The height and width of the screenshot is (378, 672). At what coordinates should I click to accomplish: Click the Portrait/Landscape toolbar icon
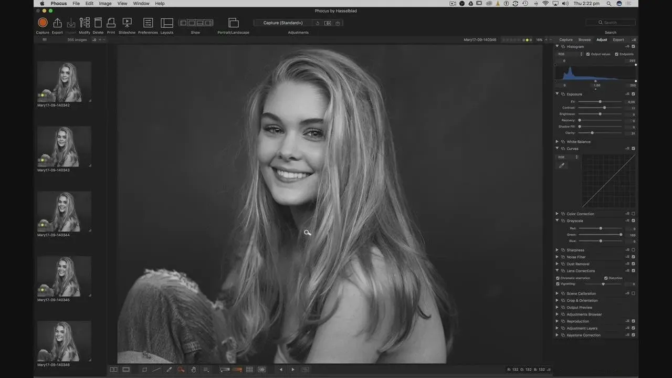coord(233,23)
